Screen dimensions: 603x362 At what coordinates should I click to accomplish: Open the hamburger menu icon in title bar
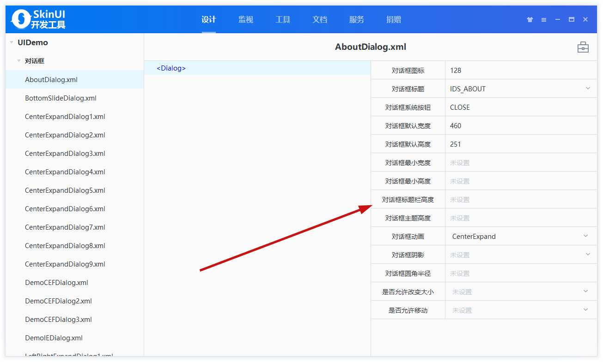coord(544,20)
